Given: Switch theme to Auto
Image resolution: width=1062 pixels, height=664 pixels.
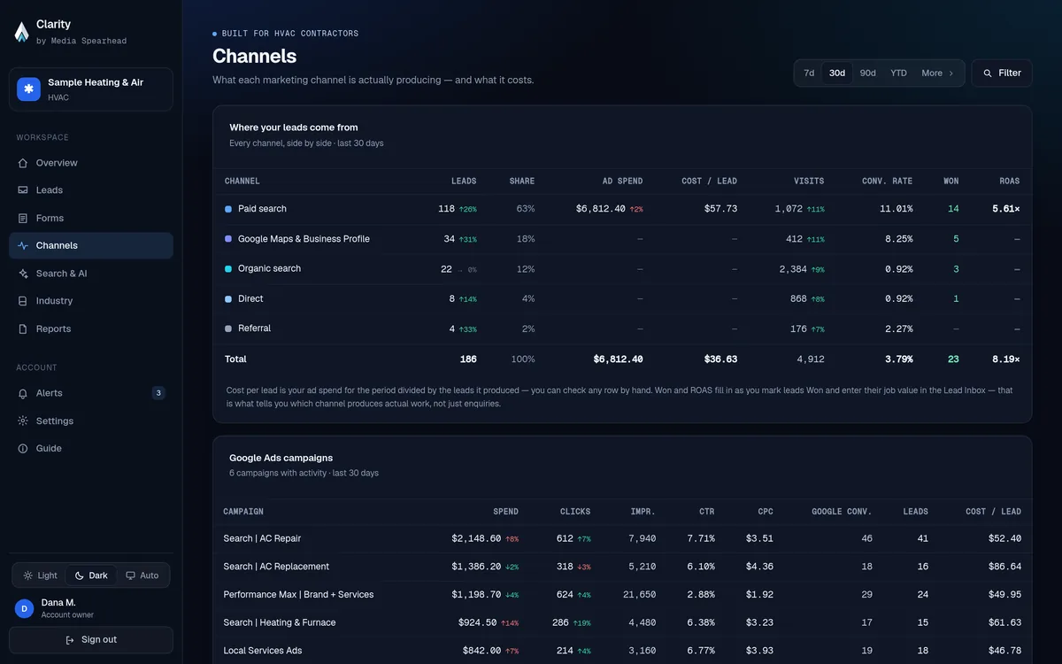Looking at the screenshot, I should click(142, 575).
